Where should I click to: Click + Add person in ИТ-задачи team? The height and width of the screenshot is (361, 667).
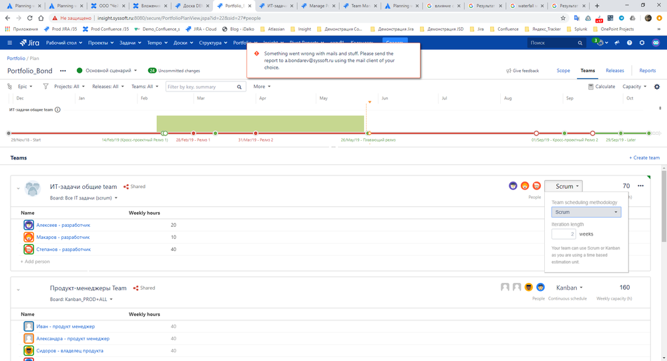(x=35, y=262)
